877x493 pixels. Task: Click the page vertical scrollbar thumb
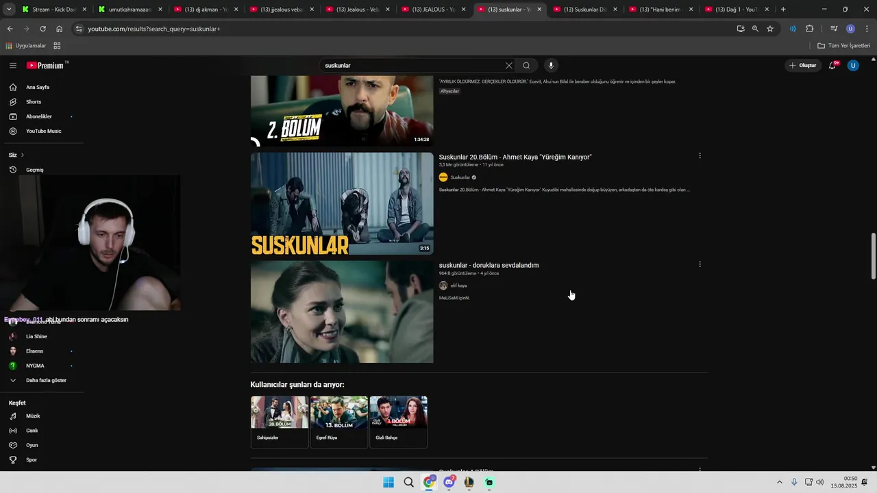[x=874, y=256]
